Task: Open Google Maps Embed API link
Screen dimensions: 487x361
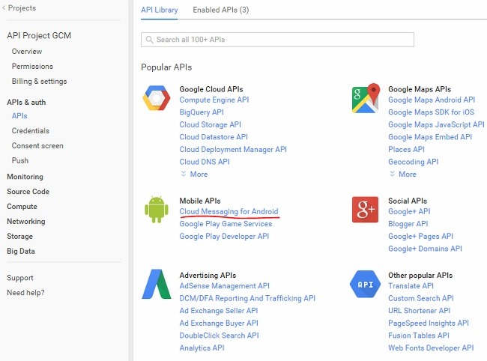Action: click(430, 137)
